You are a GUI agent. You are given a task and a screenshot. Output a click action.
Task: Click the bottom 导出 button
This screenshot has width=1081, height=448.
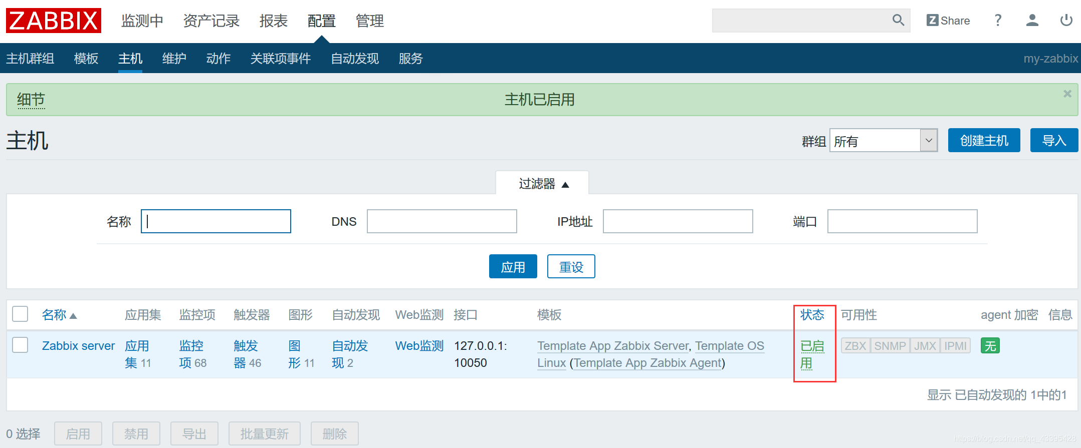(x=194, y=433)
